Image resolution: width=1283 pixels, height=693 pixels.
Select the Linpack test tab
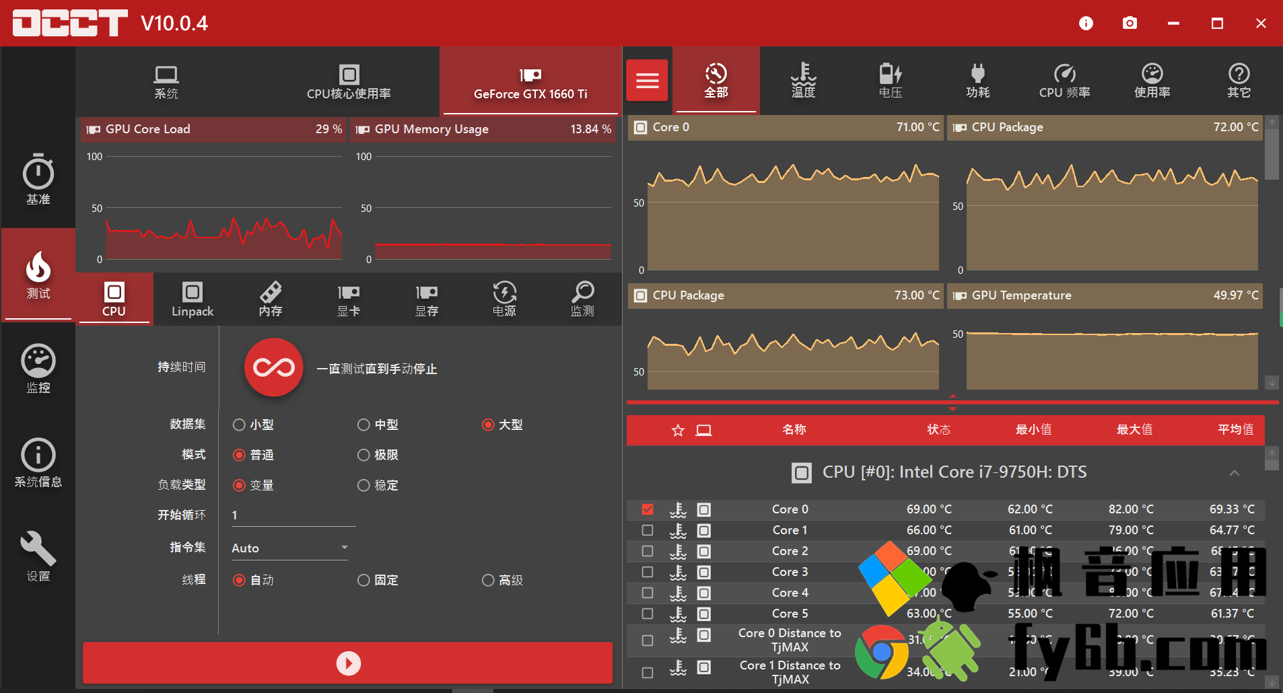point(193,299)
